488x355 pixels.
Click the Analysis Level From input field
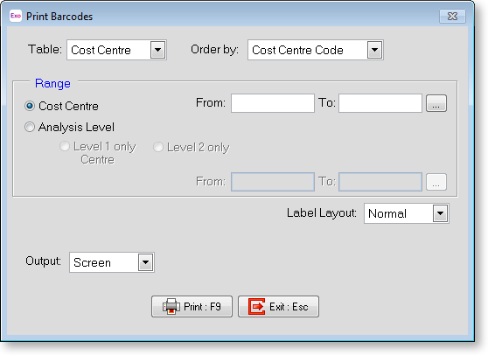pos(273,182)
